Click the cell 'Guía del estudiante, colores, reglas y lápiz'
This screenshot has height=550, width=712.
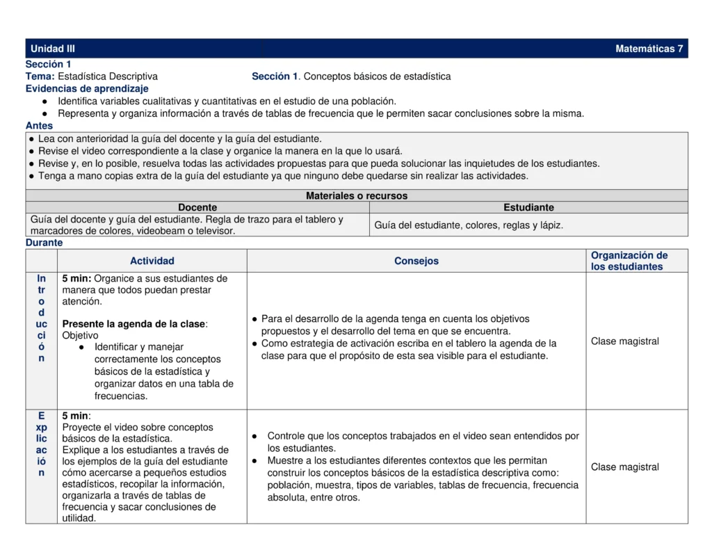point(468,225)
